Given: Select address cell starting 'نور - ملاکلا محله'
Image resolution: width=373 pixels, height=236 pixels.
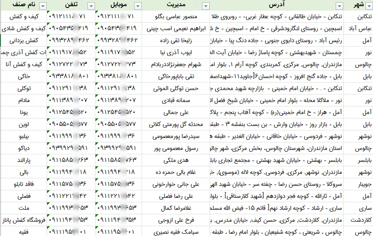Looking at the screenshot, I should coord(277,101).
